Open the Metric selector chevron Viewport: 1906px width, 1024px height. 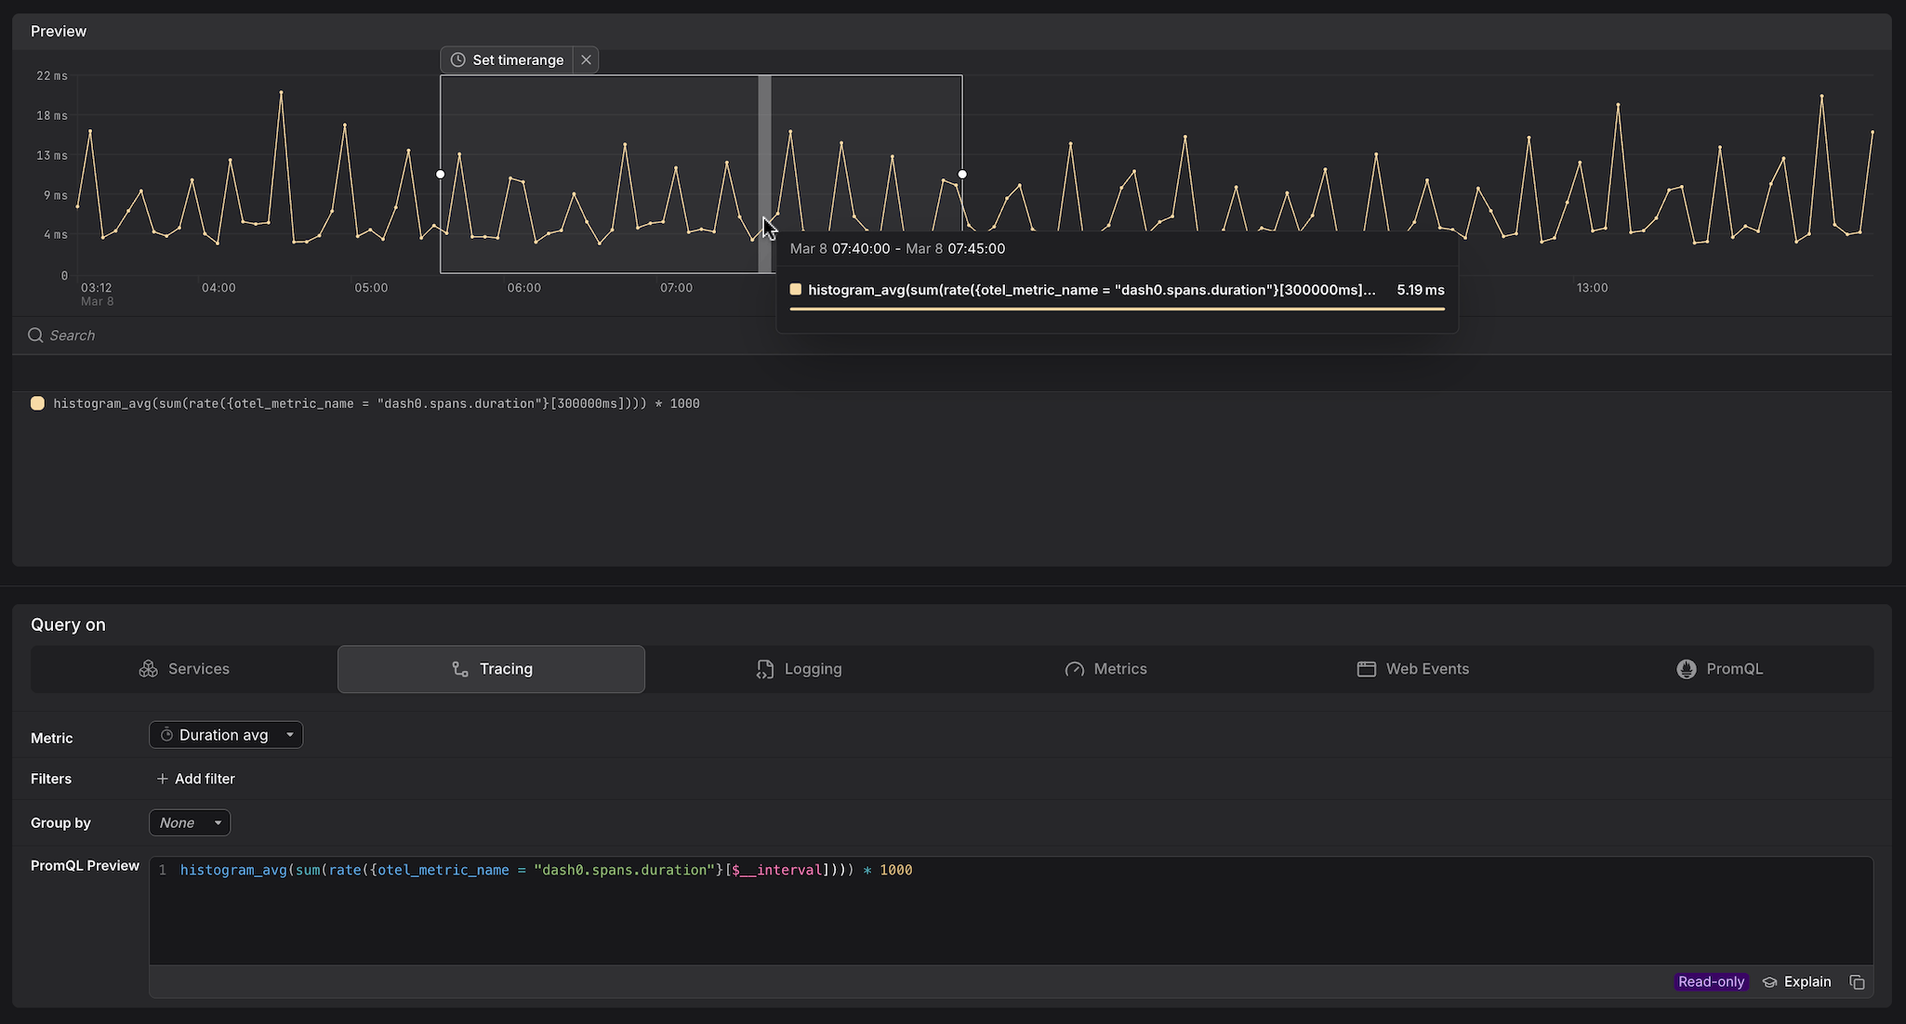[x=290, y=734]
